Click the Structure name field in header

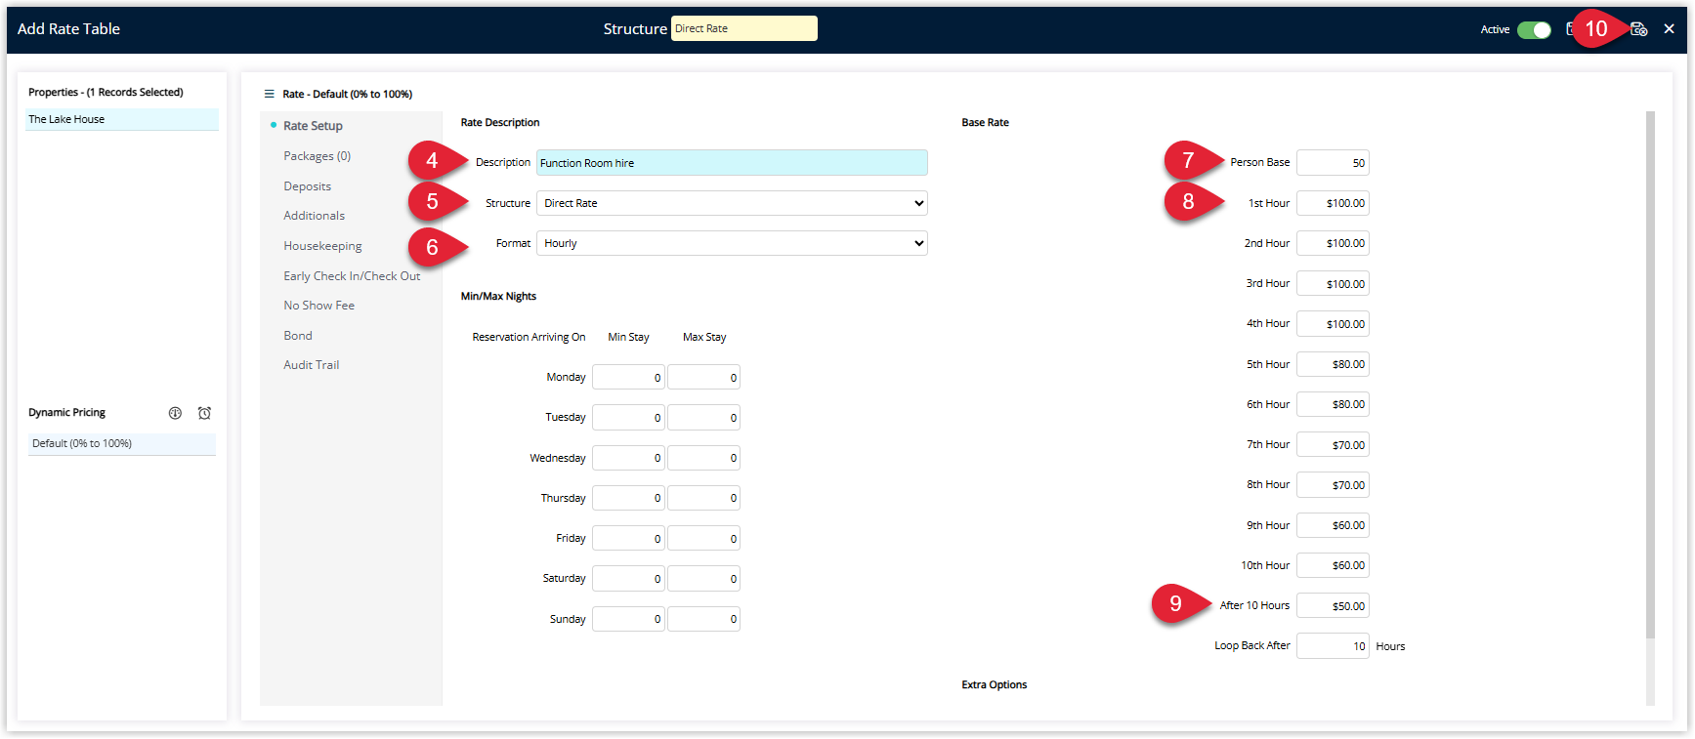743,28
